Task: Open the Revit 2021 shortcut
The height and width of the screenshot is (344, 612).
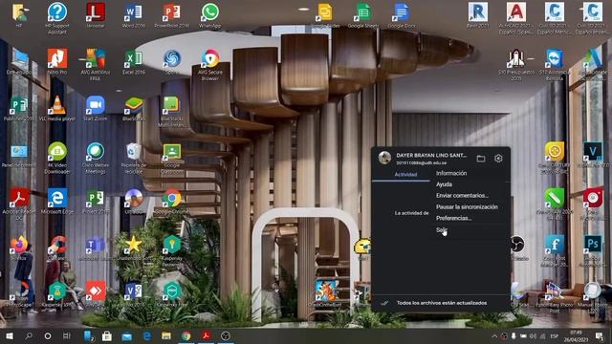Action: [x=478, y=15]
